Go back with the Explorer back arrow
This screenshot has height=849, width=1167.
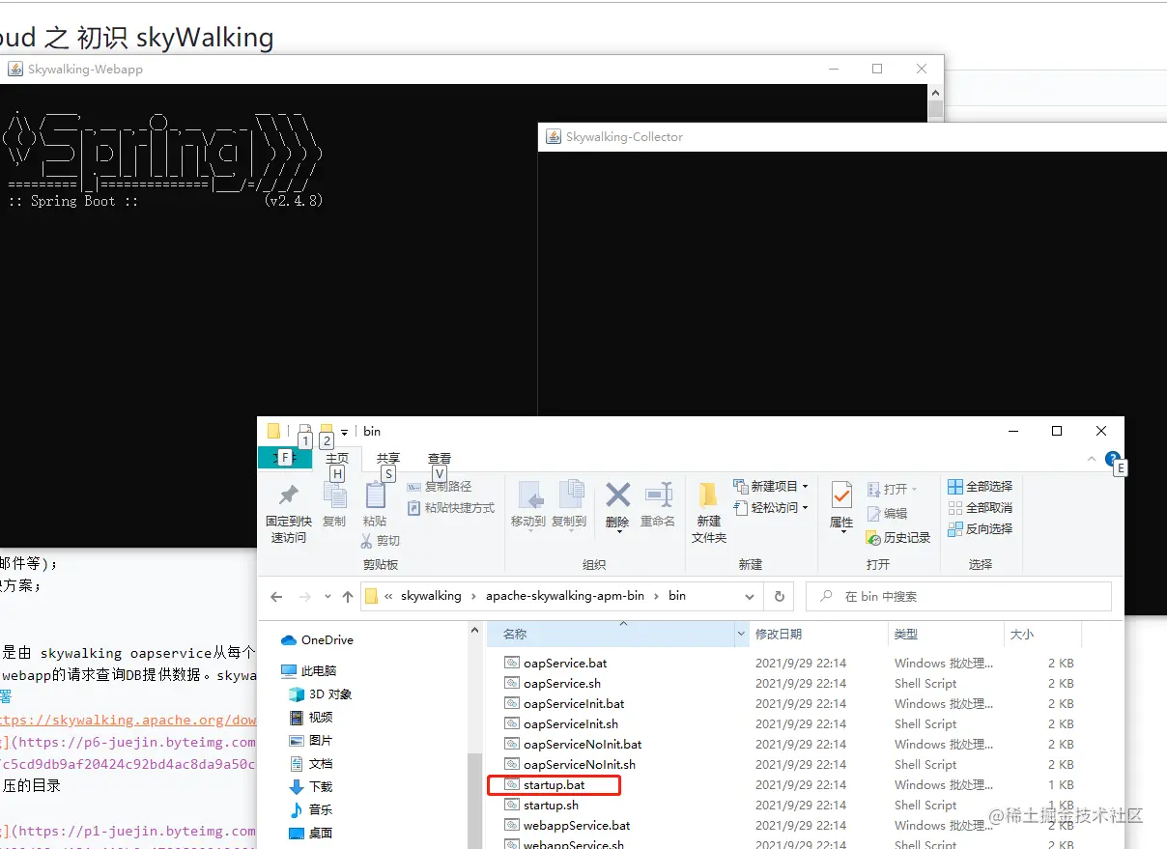(276, 597)
